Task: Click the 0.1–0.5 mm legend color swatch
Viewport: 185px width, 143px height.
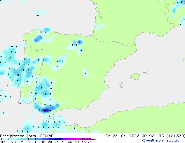Action: pos(5,139)
